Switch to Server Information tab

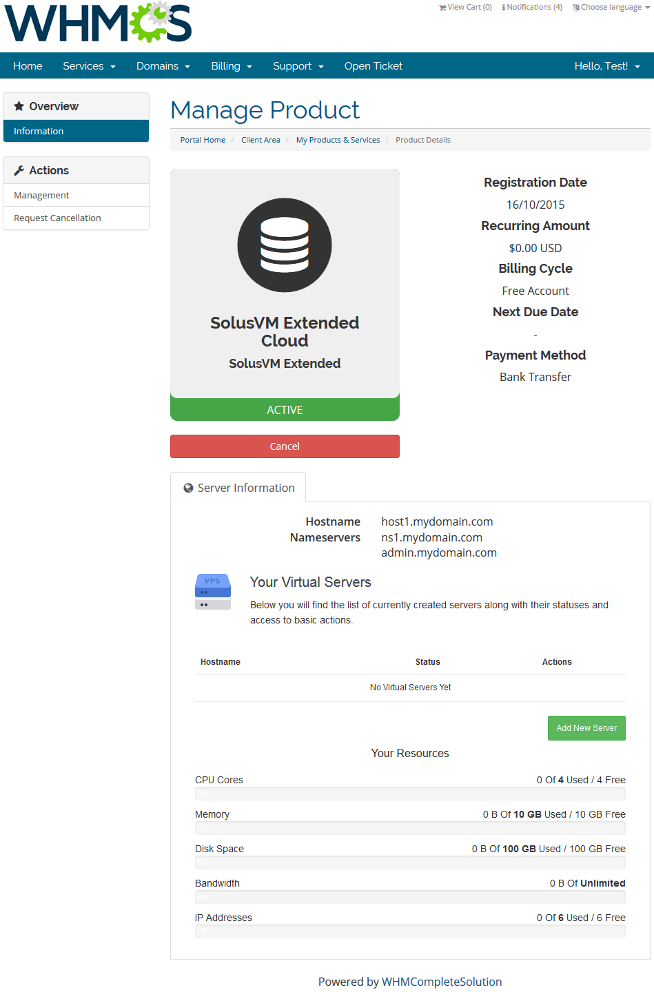pos(238,488)
